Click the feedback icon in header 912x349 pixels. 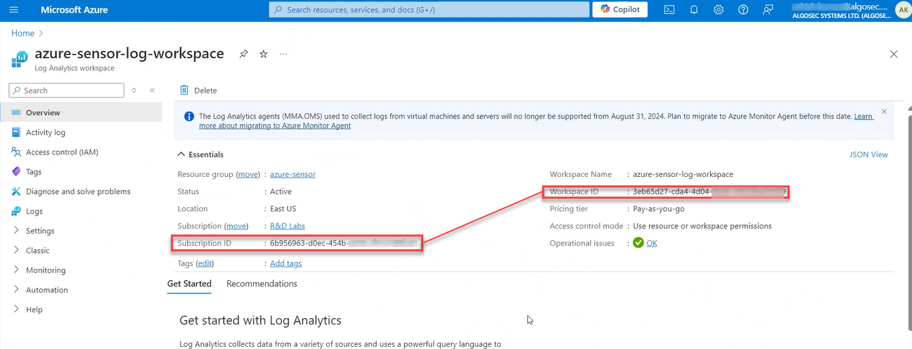click(768, 10)
